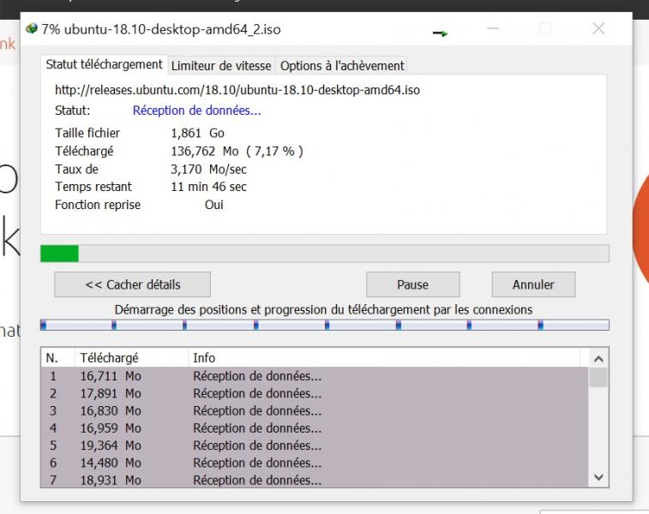
Task: Sort by Téléchargé column header
Action: (132, 358)
